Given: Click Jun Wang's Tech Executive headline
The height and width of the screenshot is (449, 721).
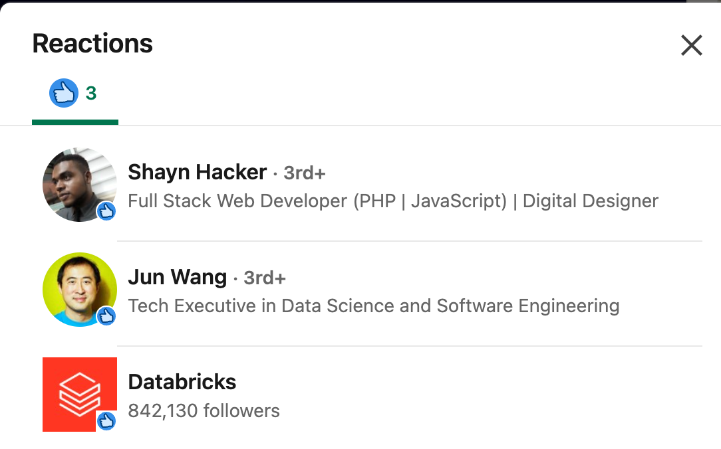Looking at the screenshot, I should click(x=372, y=306).
